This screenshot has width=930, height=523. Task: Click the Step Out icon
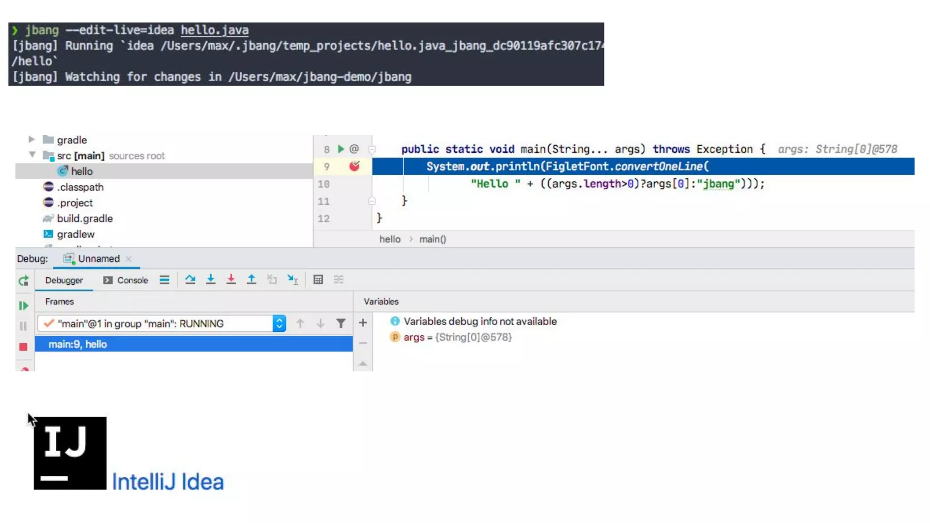[251, 280]
